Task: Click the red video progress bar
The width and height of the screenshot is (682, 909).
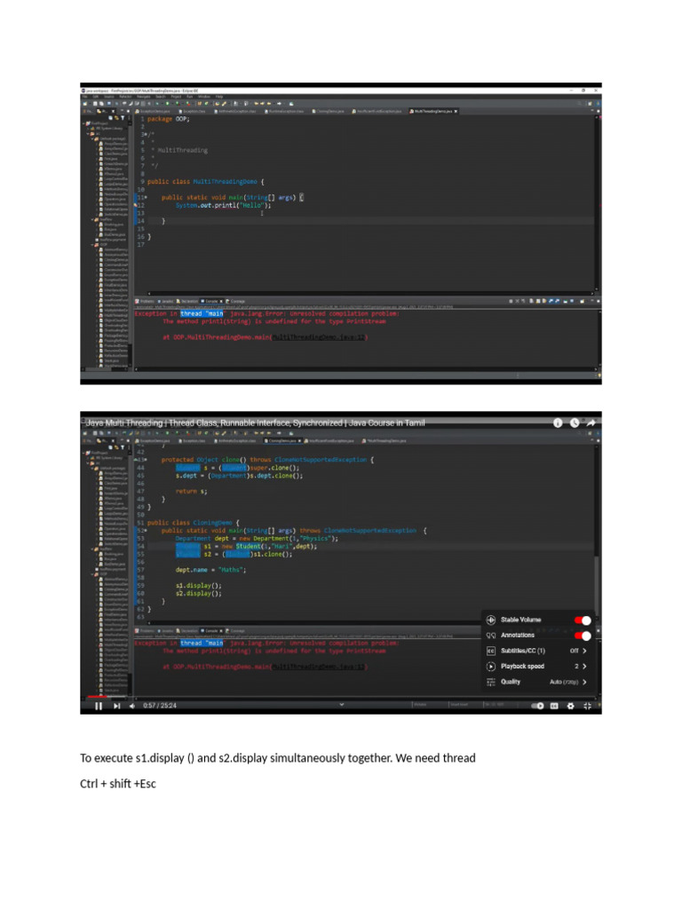Action: 96,697
